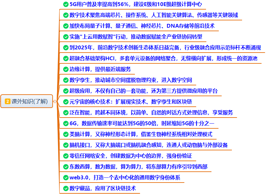Select topic 超融合基础架构HCI
Image resolution: width=266 pixels, height=194 pixels.
click(163, 58)
